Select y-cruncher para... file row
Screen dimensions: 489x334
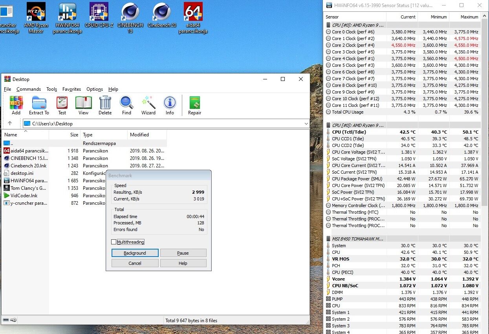[54, 203]
